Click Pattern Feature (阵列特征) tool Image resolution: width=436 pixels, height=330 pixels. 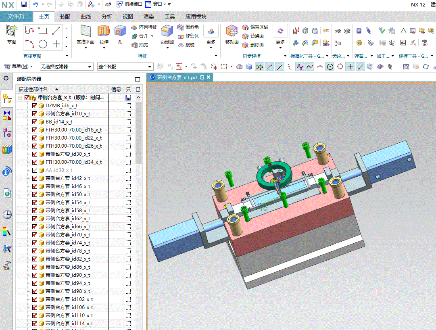144,27
